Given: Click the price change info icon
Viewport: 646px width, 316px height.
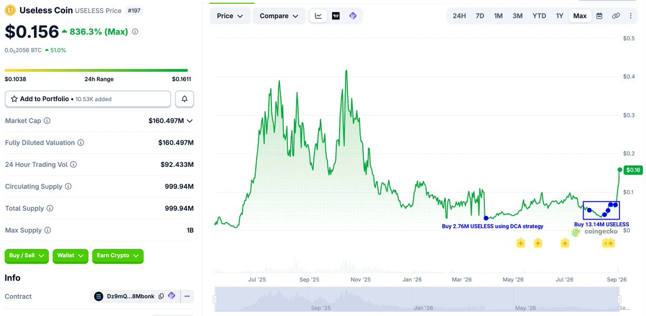Looking at the screenshot, I should click(x=135, y=32).
